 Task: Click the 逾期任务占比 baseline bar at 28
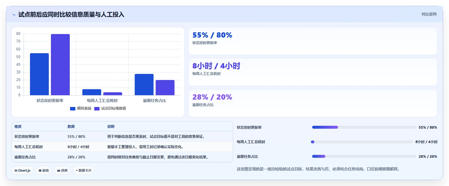tap(144, 85)
